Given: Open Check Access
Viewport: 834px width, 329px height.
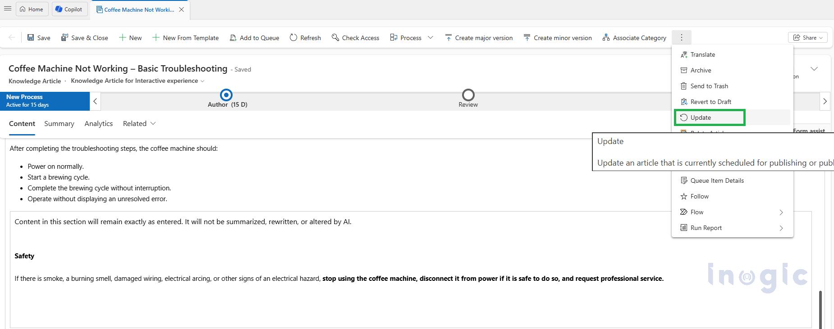Looking at the screenshot, I should 355,38.
